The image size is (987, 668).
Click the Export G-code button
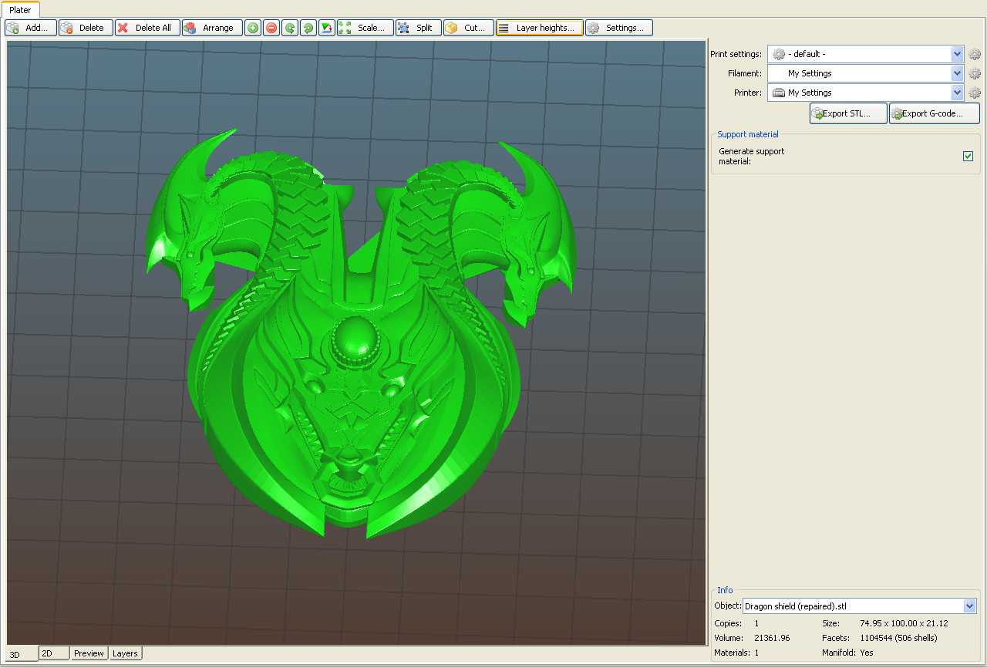coord(935,113)
